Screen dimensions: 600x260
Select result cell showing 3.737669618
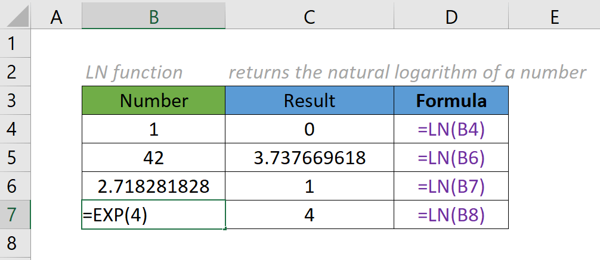pyautogui.click(x=309, y=158)
